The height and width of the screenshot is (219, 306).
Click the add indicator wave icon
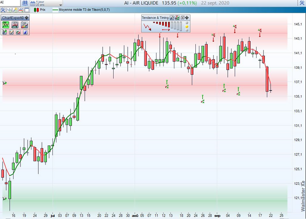[x=9, y=10]
